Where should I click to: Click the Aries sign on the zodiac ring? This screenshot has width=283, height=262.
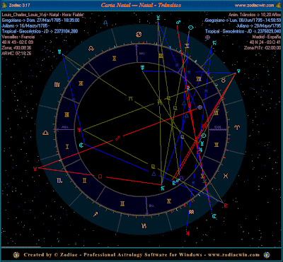click(x=237, y=127)
